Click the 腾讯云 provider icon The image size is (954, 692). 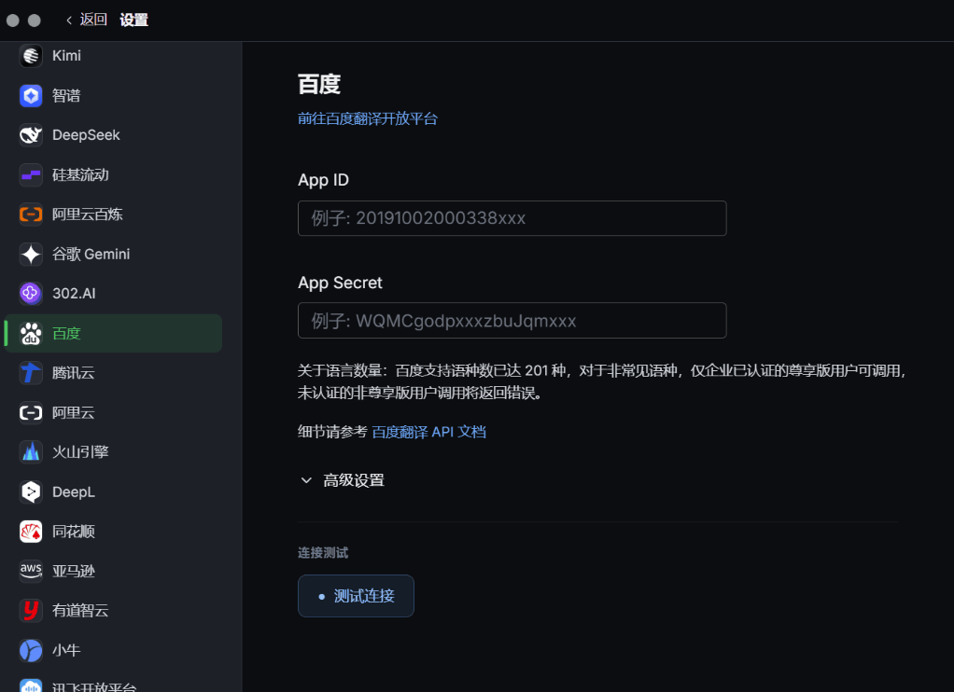pyautogui.click(x=31, y=373)
